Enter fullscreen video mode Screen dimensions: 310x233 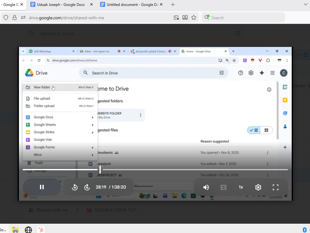coord(275,187)
